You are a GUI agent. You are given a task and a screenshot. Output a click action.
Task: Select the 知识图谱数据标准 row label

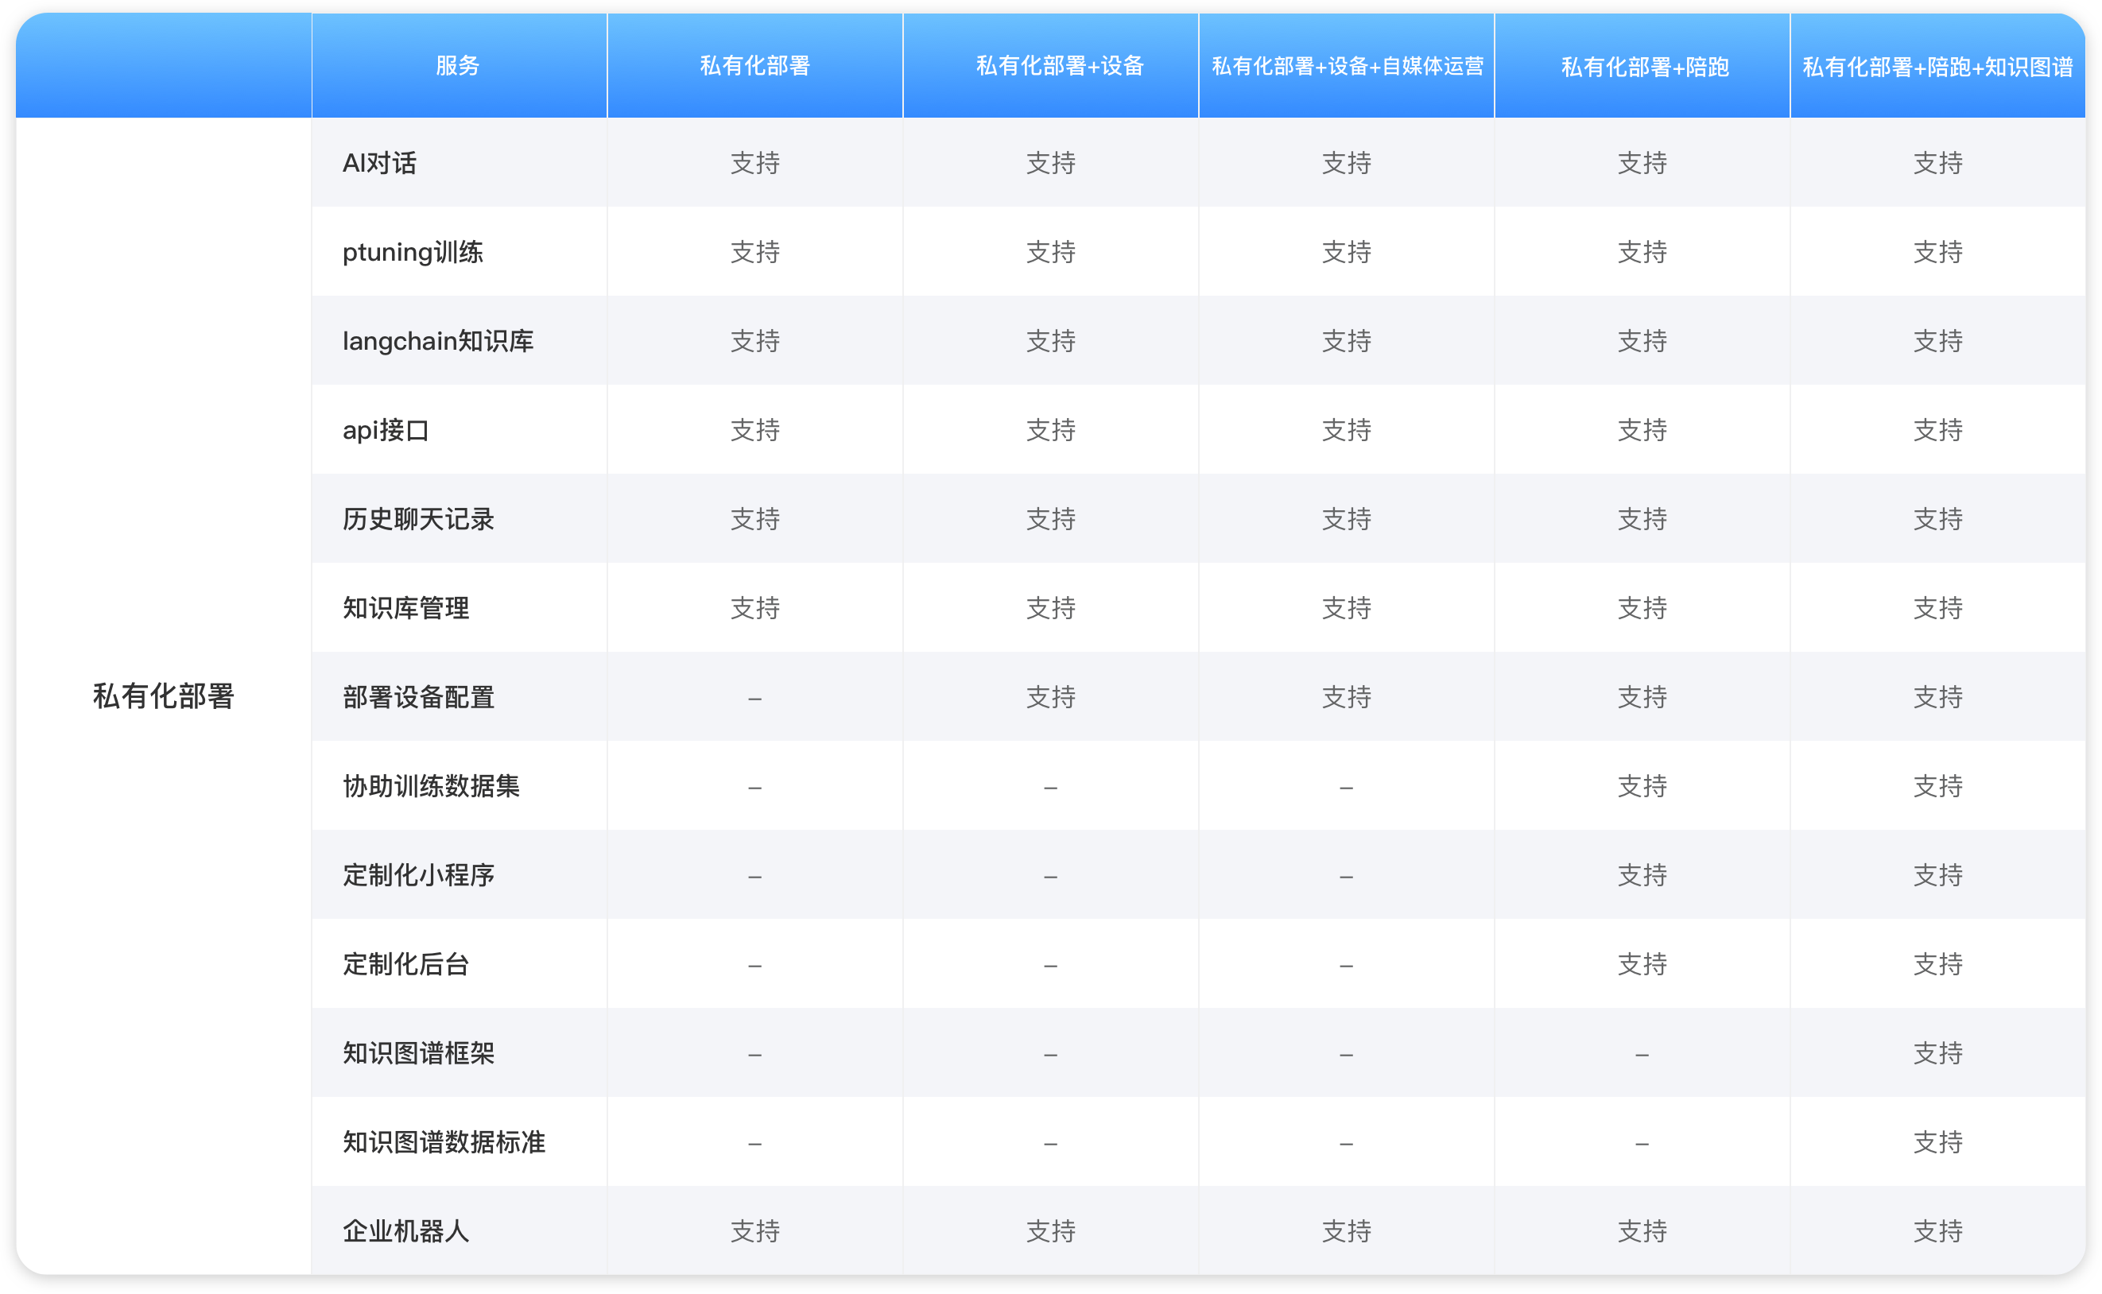coord(444,1141)
